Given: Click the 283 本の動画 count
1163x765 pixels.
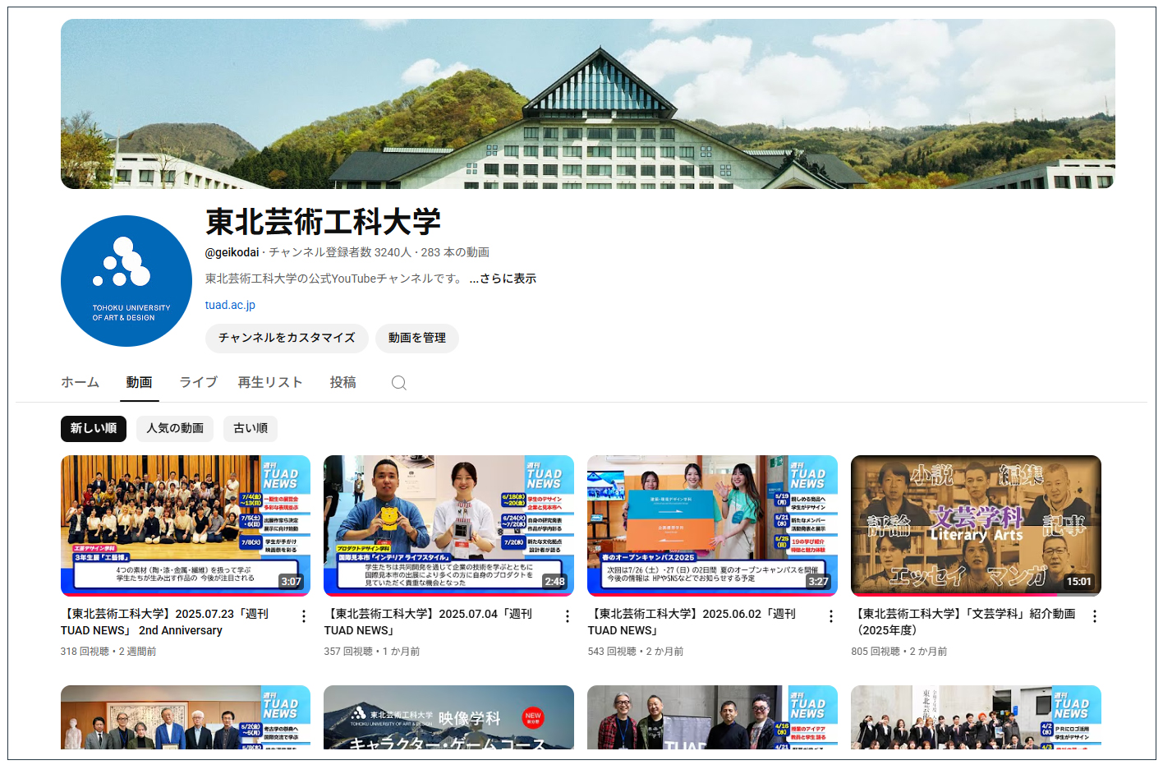Looking at the screenshot, I should [455, 252].
